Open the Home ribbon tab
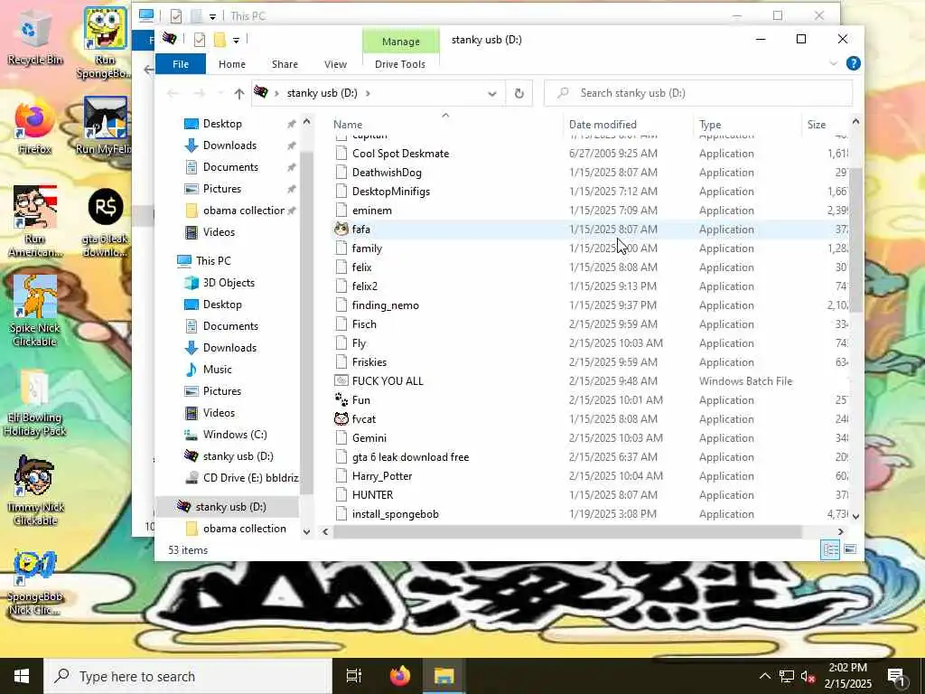This screenshot has height=694, width=925. click(x=232, y=64)
